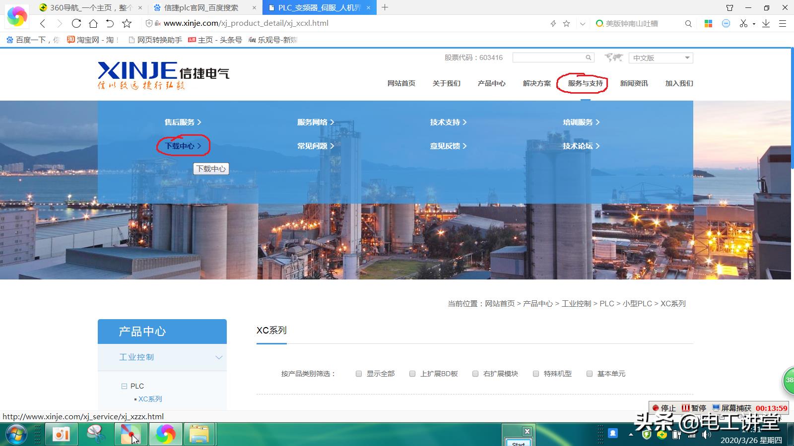This screenshot has height=446, width=794.
Task: Click the browser refresh icon
Action: coord(76,23)
